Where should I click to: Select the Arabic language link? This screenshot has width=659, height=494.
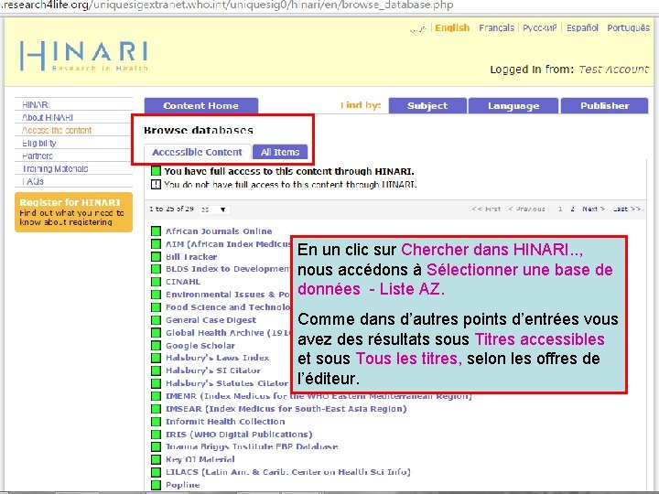coord(417,28)
